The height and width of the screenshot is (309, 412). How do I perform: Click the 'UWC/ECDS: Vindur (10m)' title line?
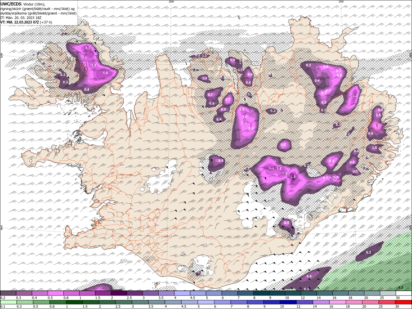pos(23,4)
